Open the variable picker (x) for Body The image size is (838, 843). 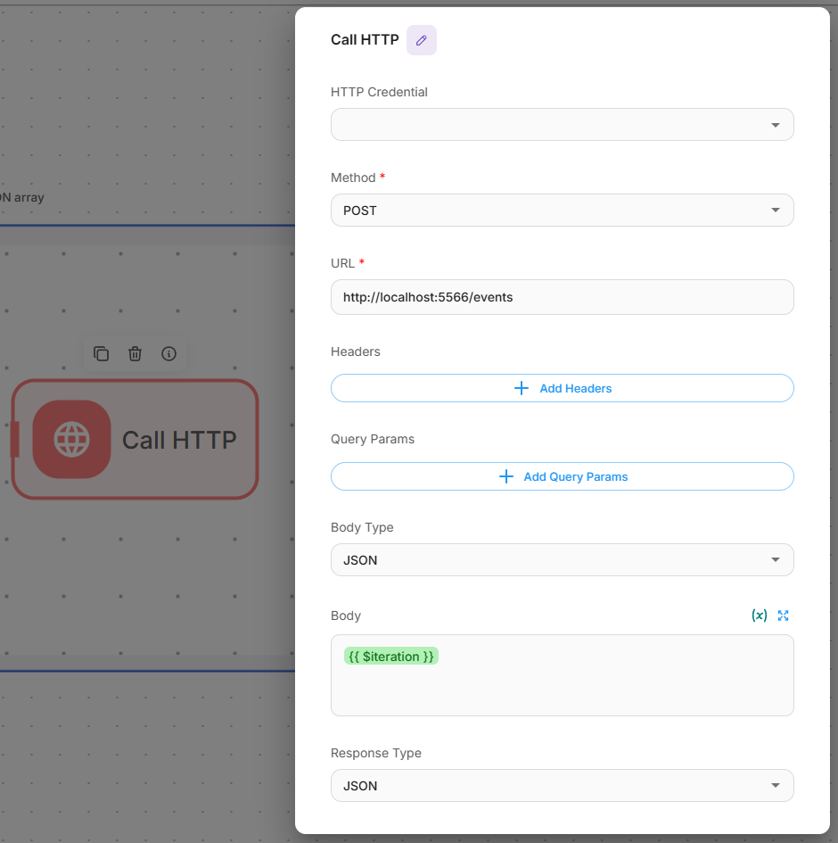pos(759,616)
